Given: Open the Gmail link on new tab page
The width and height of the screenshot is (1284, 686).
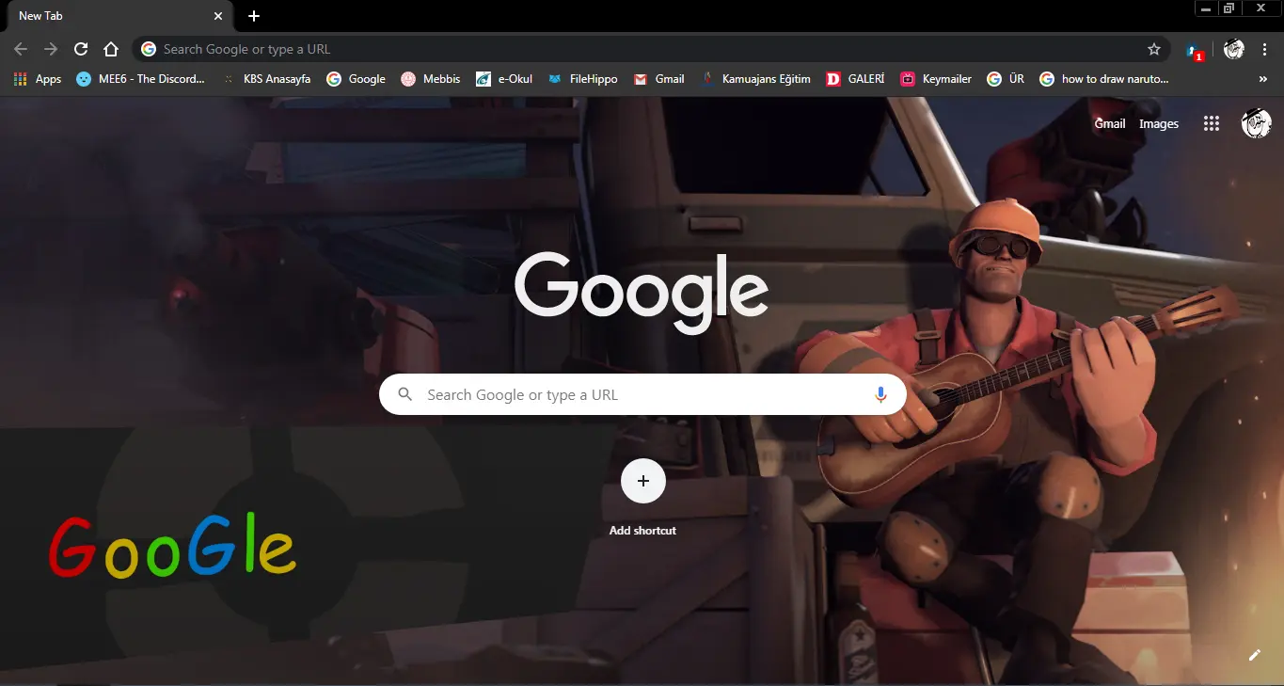Looking at the screenshot, I should pos(1110,123).
